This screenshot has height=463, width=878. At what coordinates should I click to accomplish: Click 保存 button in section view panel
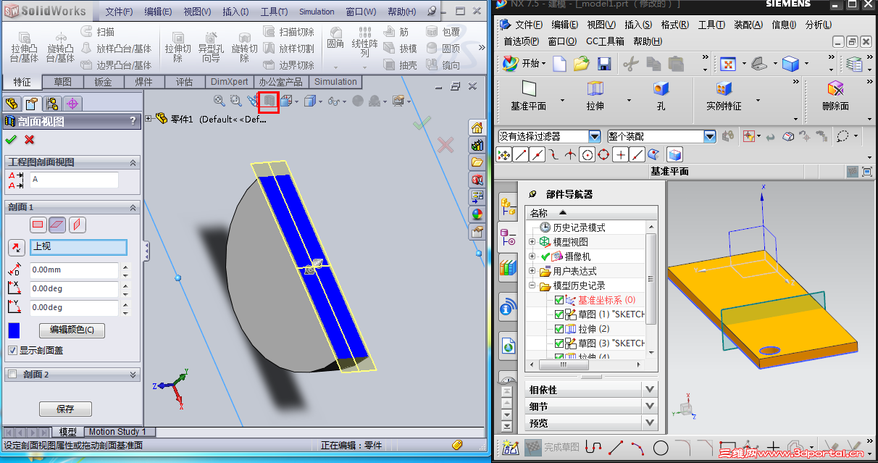65,409
